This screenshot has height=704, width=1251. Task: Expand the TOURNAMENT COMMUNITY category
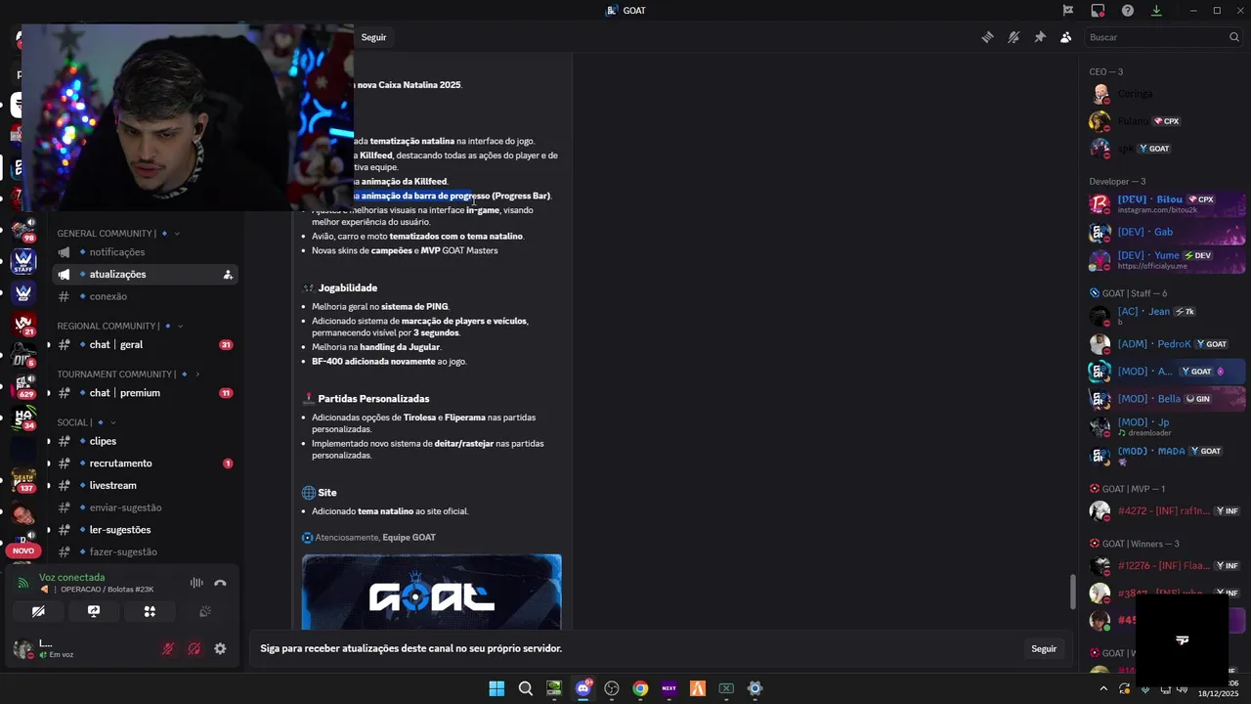(128, 374)
